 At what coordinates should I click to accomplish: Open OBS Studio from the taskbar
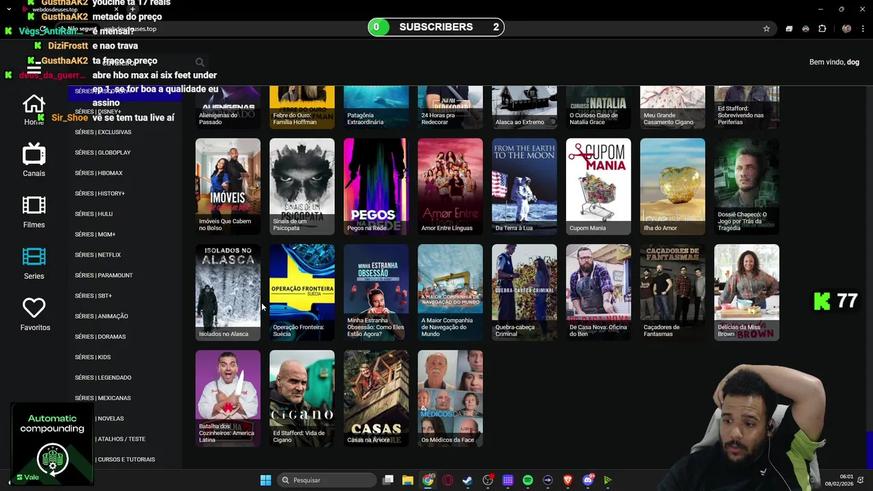pyautogui.click(x=488, y=480)
